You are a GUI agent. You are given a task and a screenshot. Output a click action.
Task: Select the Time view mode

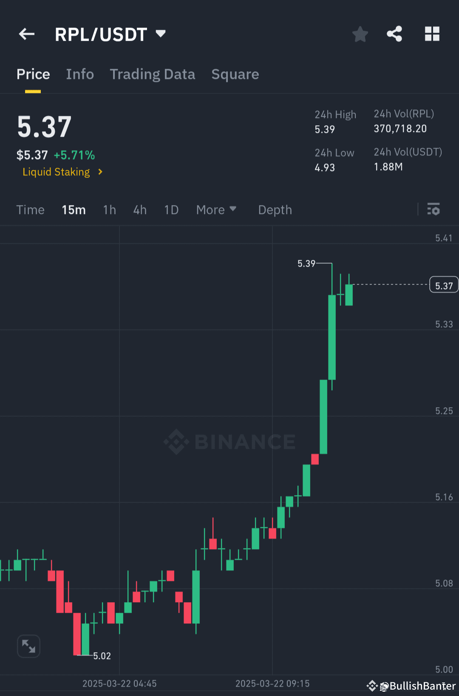(x=30, y=209)
